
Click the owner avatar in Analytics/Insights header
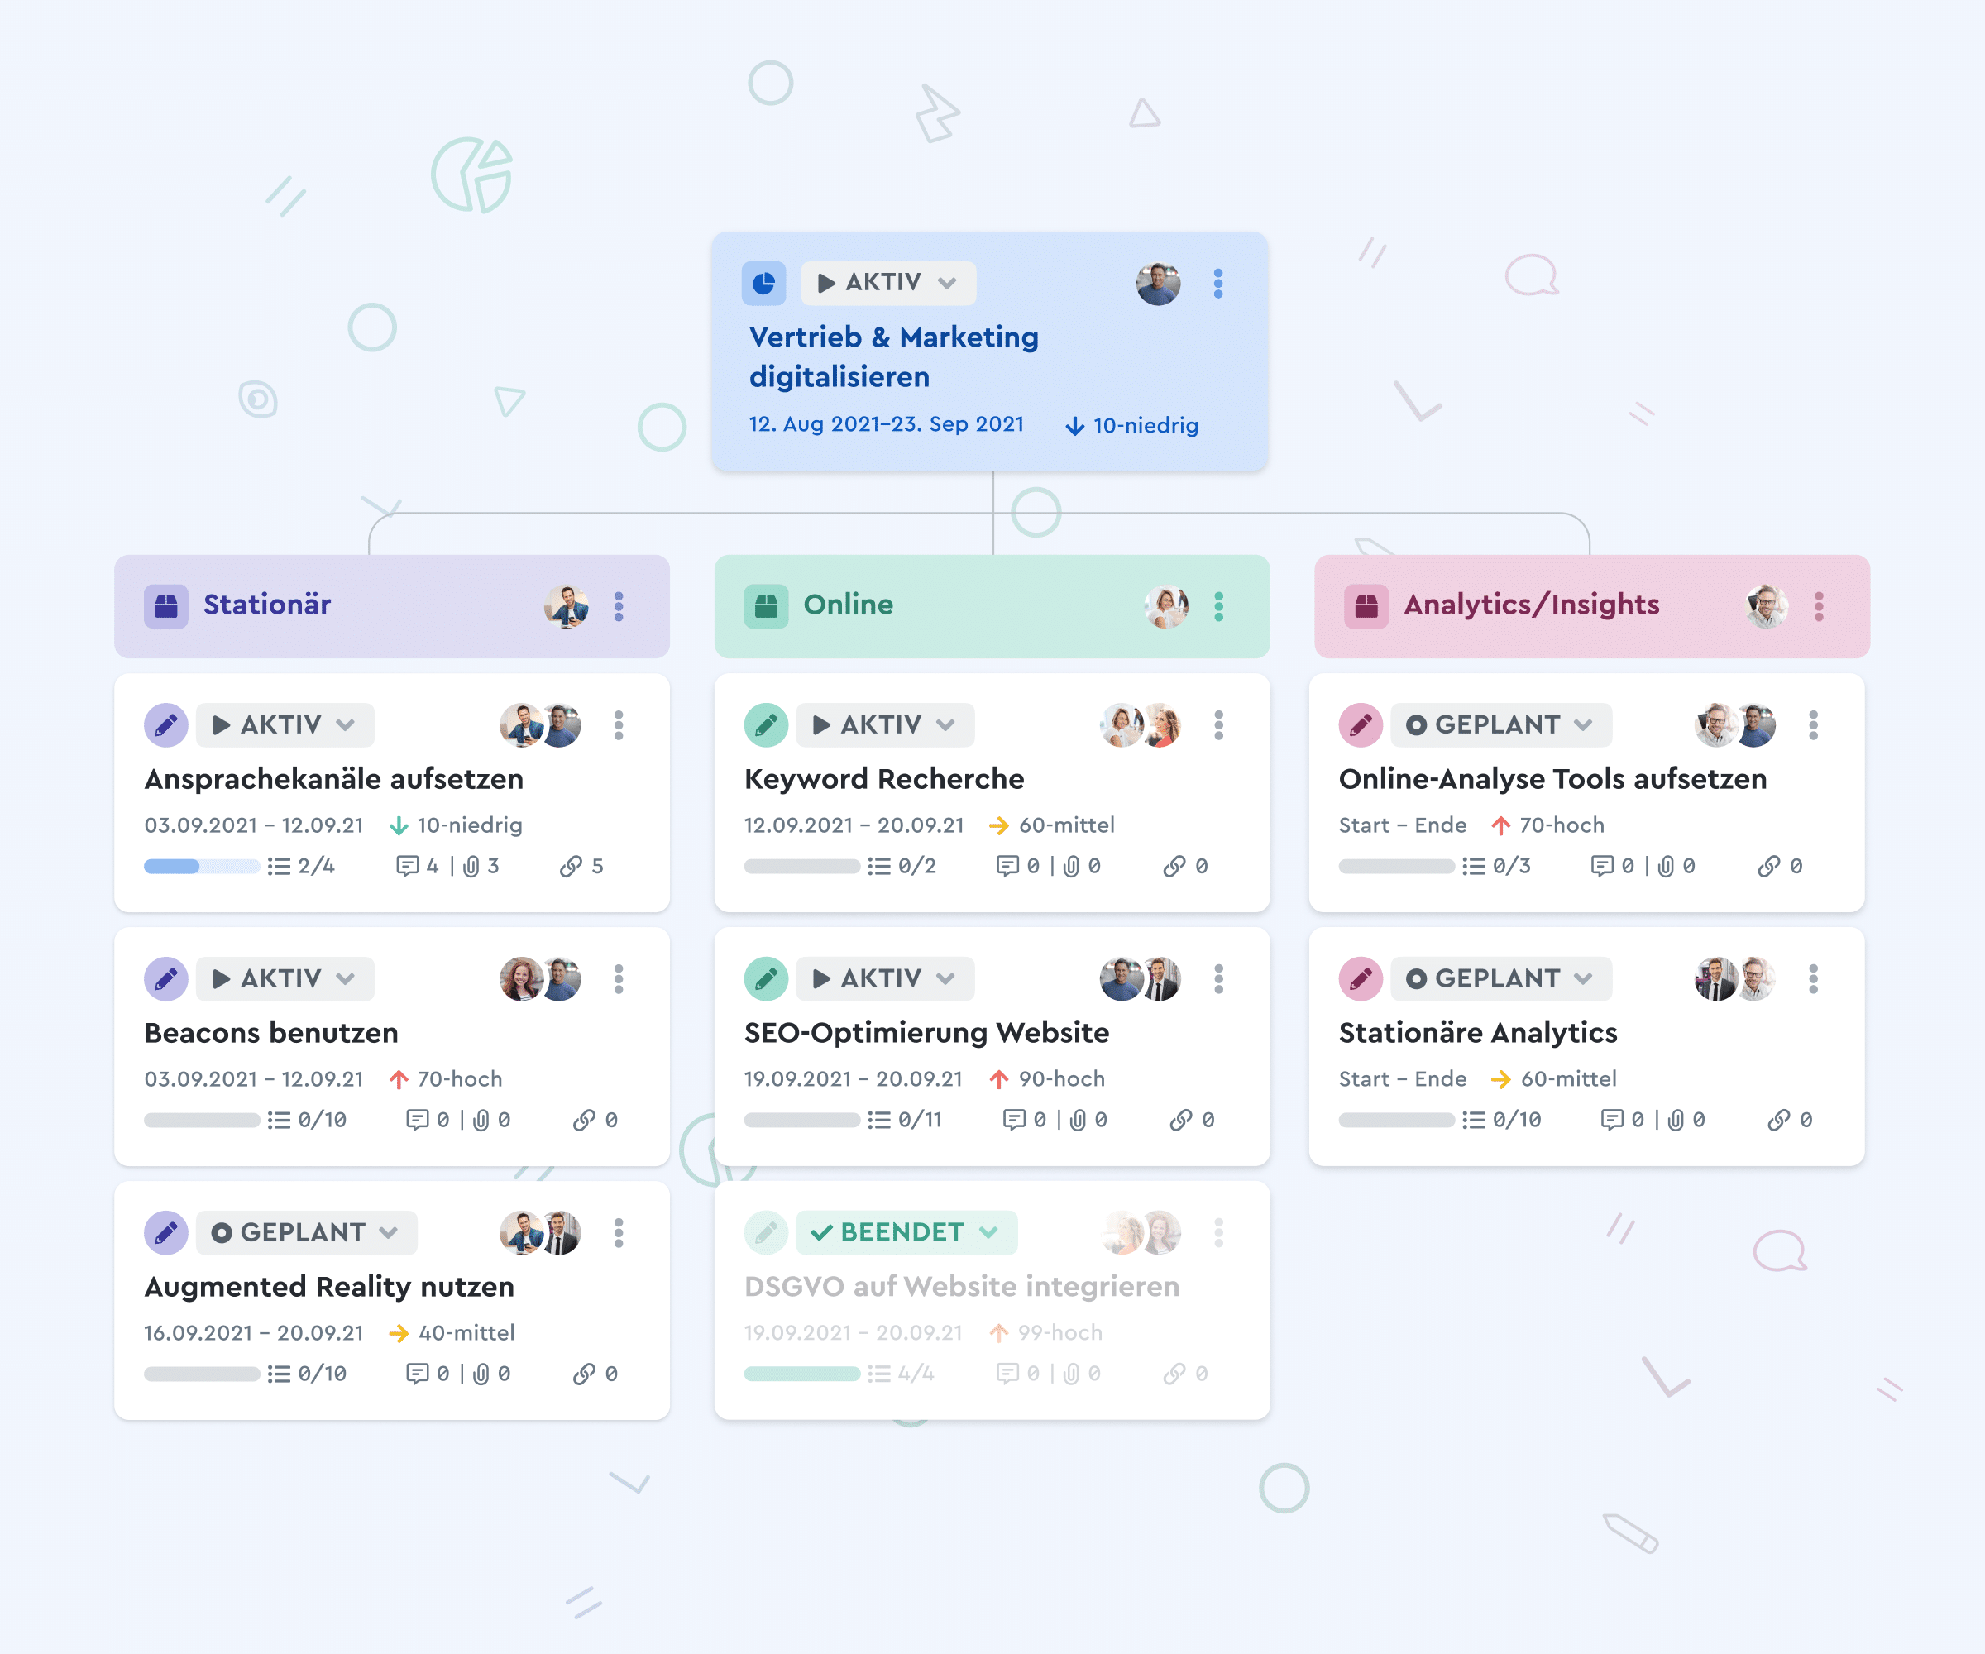pyautogui.click(x=1767, y=606)
